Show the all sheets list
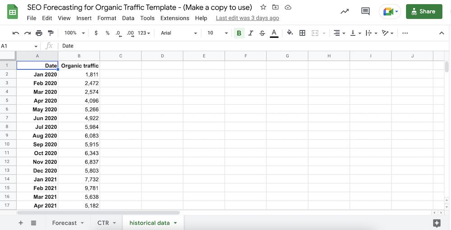Image resolution: width=451 pixels, height=230 pixels. 34,223
